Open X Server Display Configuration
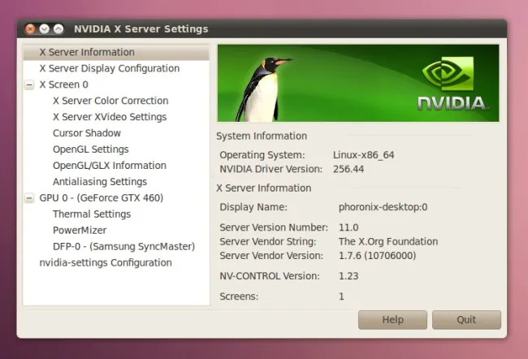This screenshot has width=528, height=359. pos(109,68)
